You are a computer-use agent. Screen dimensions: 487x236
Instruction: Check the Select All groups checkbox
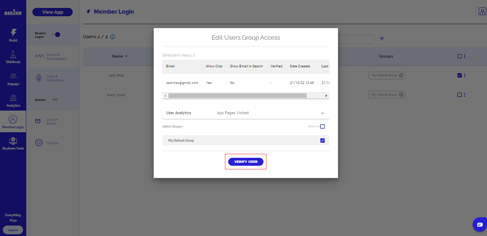pos(323,126)
